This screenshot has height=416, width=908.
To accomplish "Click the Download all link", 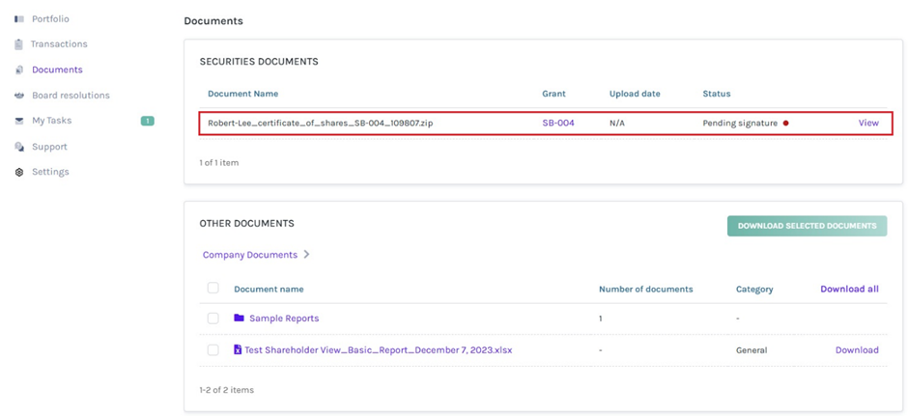I will pos(849,289).
